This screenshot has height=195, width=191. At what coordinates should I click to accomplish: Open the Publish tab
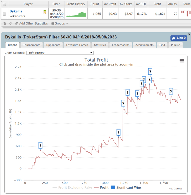[x=176, y=45]
